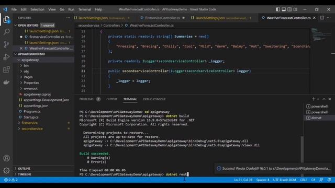335x188 pixels.
Task: Change encoding via UTF-8 with BOM
Action: pyautogui.click(x=285, y=180)
